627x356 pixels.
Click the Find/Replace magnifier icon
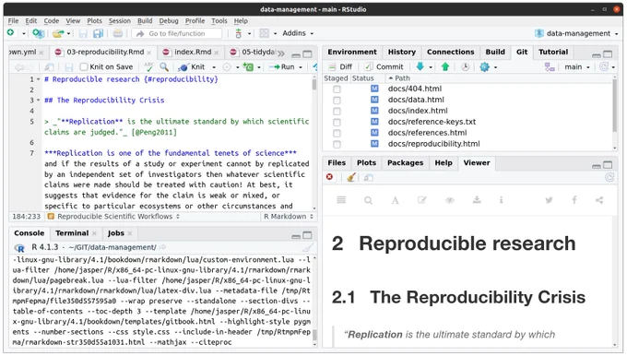(x=164, y=66)
